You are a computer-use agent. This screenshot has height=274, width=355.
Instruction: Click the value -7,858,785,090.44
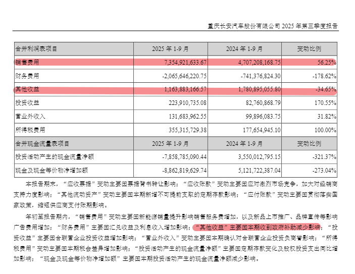point(184,157)
